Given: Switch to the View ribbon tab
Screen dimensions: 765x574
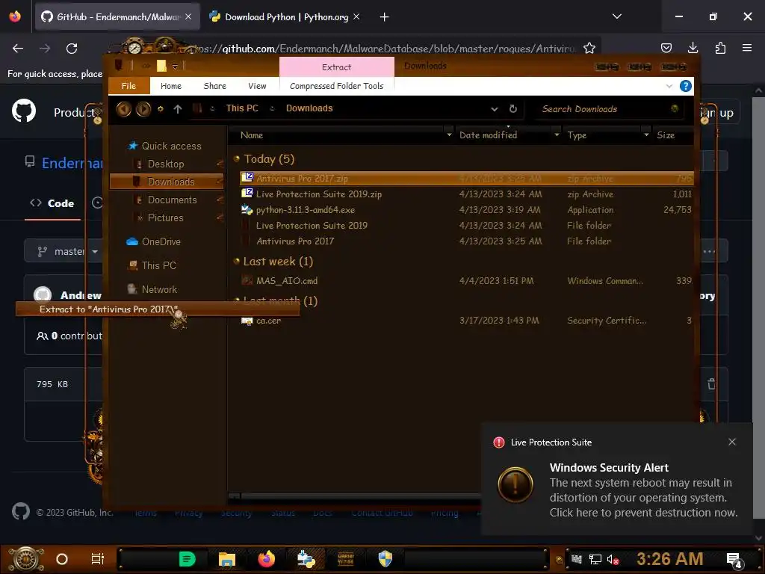Looking at the screenshot, I should point(257,86).
